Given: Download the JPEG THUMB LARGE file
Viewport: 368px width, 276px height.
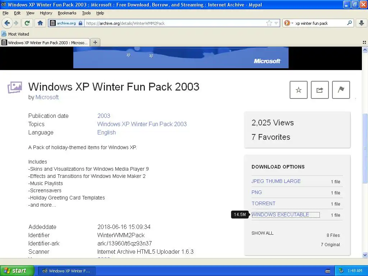Looking at the screenshot, I should click(x=276, y=181).
